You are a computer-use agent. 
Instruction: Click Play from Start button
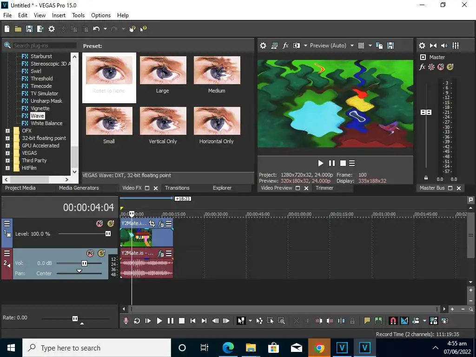148,321
